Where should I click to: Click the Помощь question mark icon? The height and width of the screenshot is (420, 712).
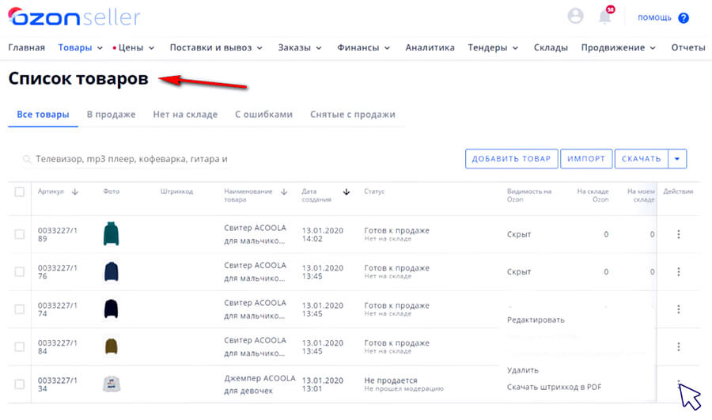[684, 17]
